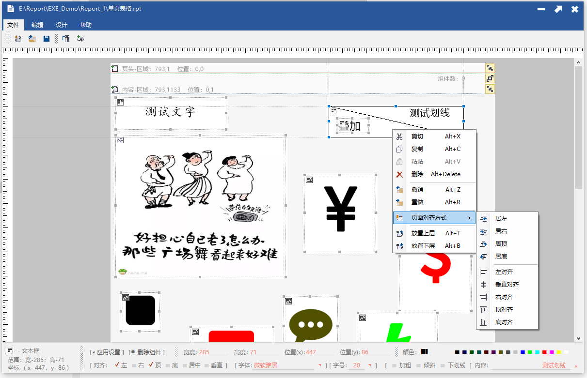Viewport: 587px width, 378px height.
Task: Click the vertical scrollbar down arrow
Action: [578, 338]
